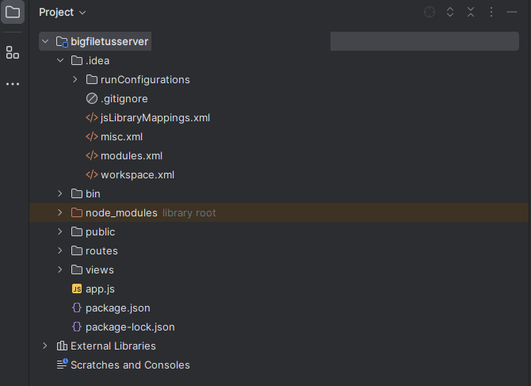Select the runConfigurations folder name

coord(145,80)
